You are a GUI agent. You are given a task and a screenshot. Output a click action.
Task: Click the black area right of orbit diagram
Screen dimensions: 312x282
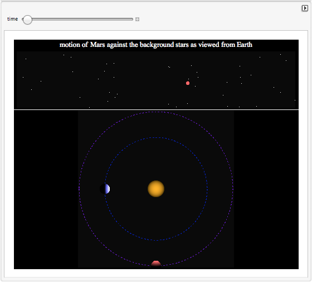coord(266,189)
